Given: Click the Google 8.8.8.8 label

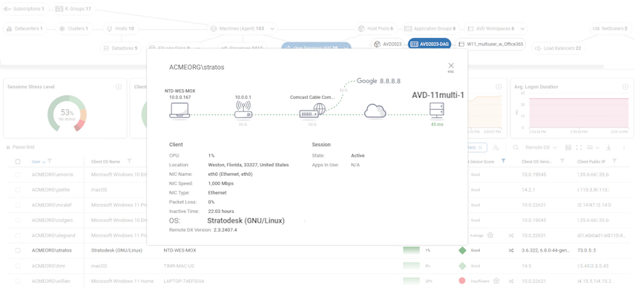Looking at the screenshot, I should coord(378,81).
